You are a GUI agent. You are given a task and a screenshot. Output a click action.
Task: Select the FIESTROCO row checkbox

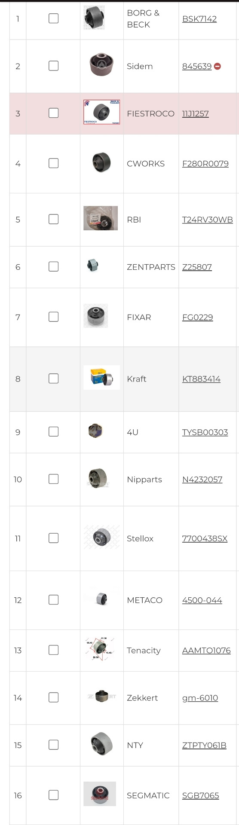click(54, 113)
